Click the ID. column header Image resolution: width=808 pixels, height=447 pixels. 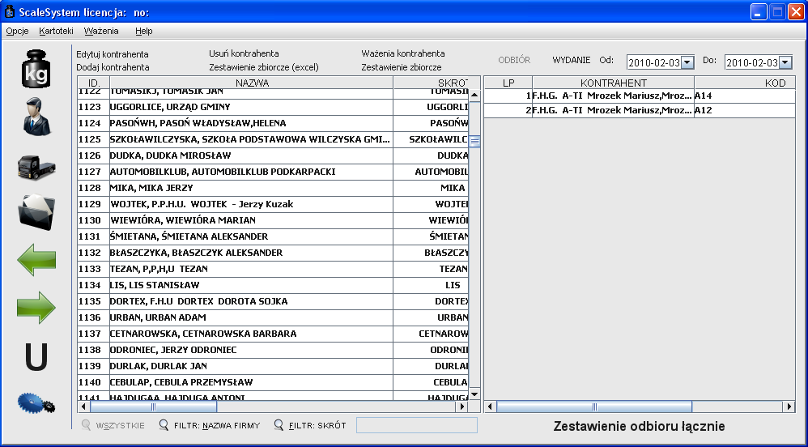pyautogui.click(x=94, y=83)
